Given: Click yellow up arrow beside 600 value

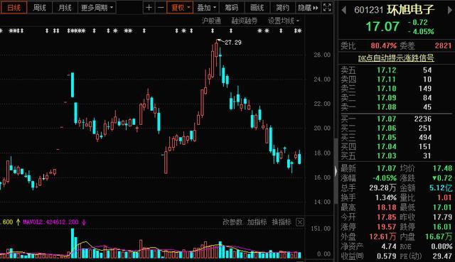Looking at the screenshot, I should (x=18, y=222).
